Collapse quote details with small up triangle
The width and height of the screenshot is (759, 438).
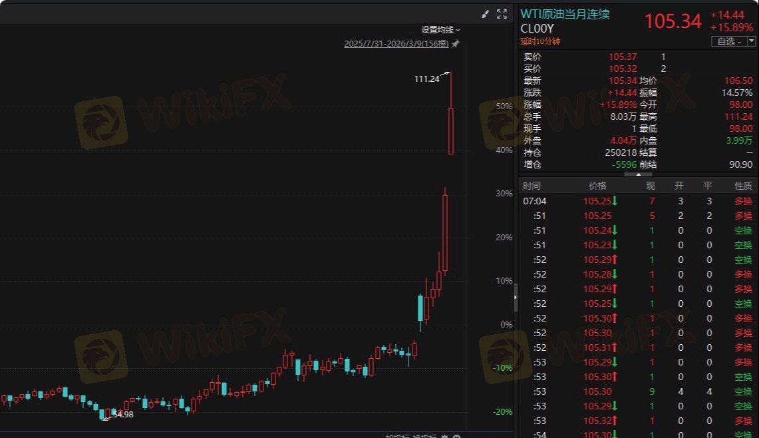click(x=638, y=174)
